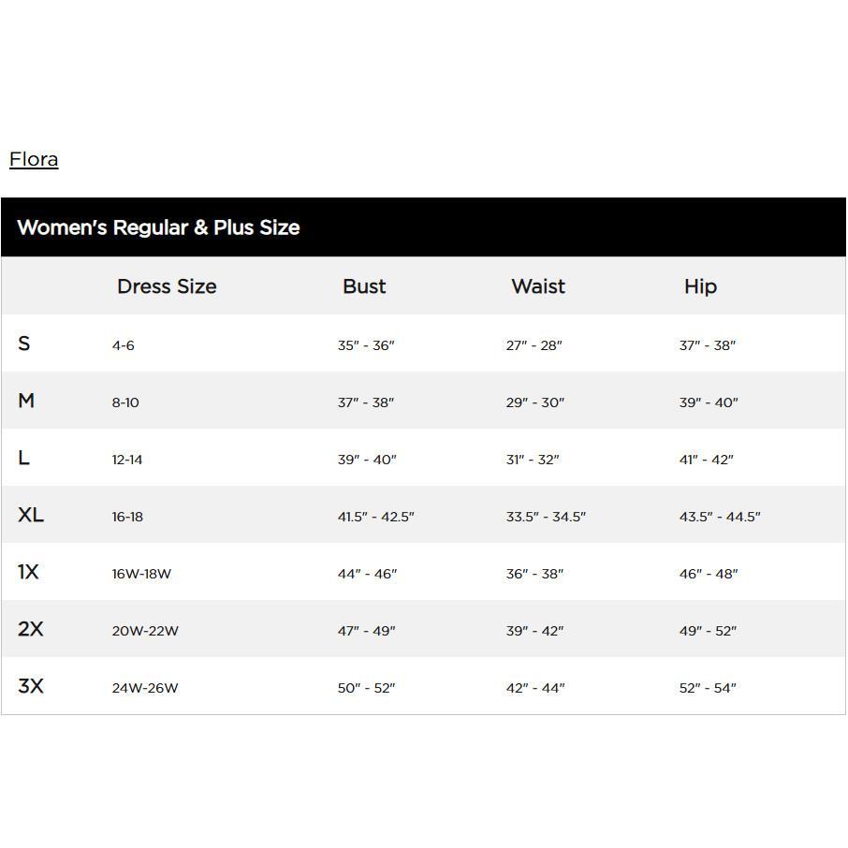The width and height of the screenshot is (848, 848).
Task: Click the 2X size row label
Action: 31,629
